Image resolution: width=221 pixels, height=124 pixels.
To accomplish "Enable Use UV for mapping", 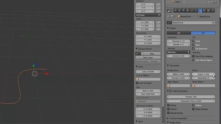I will [193, 56].
